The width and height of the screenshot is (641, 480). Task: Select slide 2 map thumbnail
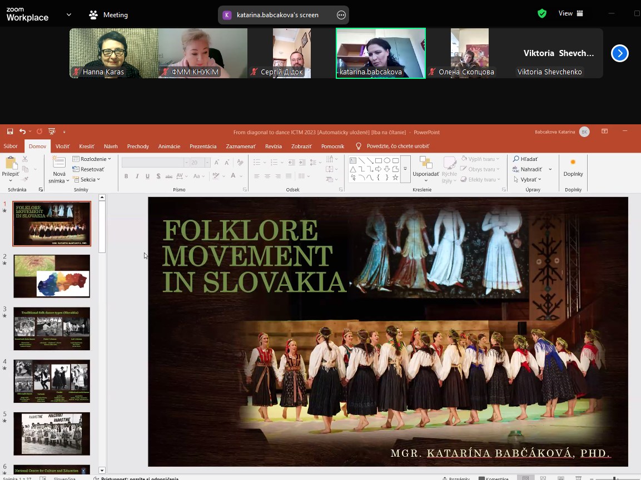pyautogui.click(x=52, y=276)
